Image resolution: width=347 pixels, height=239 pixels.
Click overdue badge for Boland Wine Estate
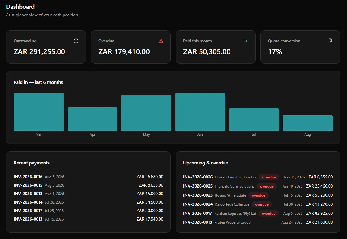tap(259, 195)
